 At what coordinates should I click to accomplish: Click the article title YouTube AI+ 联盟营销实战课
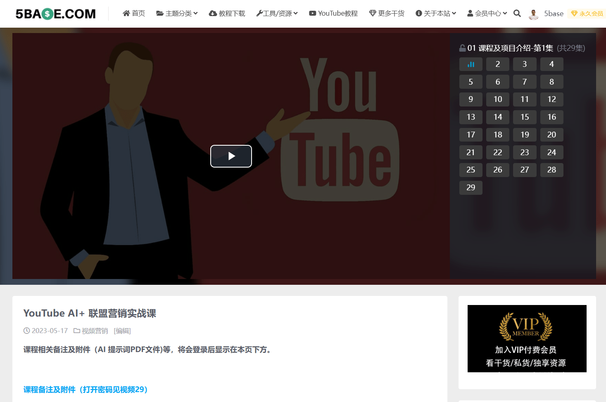[x=90, y=313]
